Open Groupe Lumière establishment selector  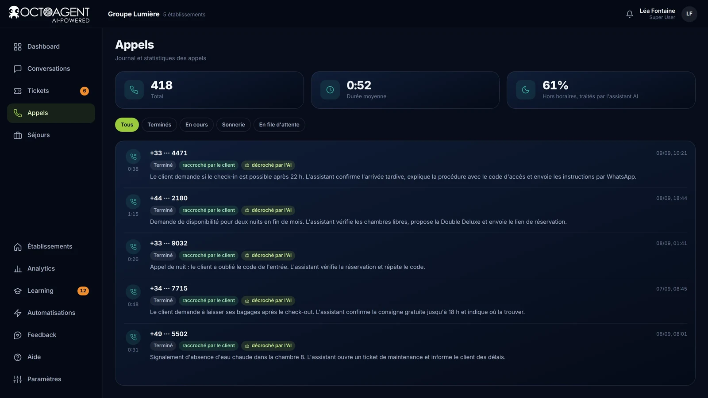click(157, 14)
